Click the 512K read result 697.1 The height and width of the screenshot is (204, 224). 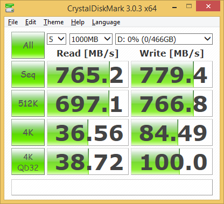pyautogui.click(x=88, y=103)
